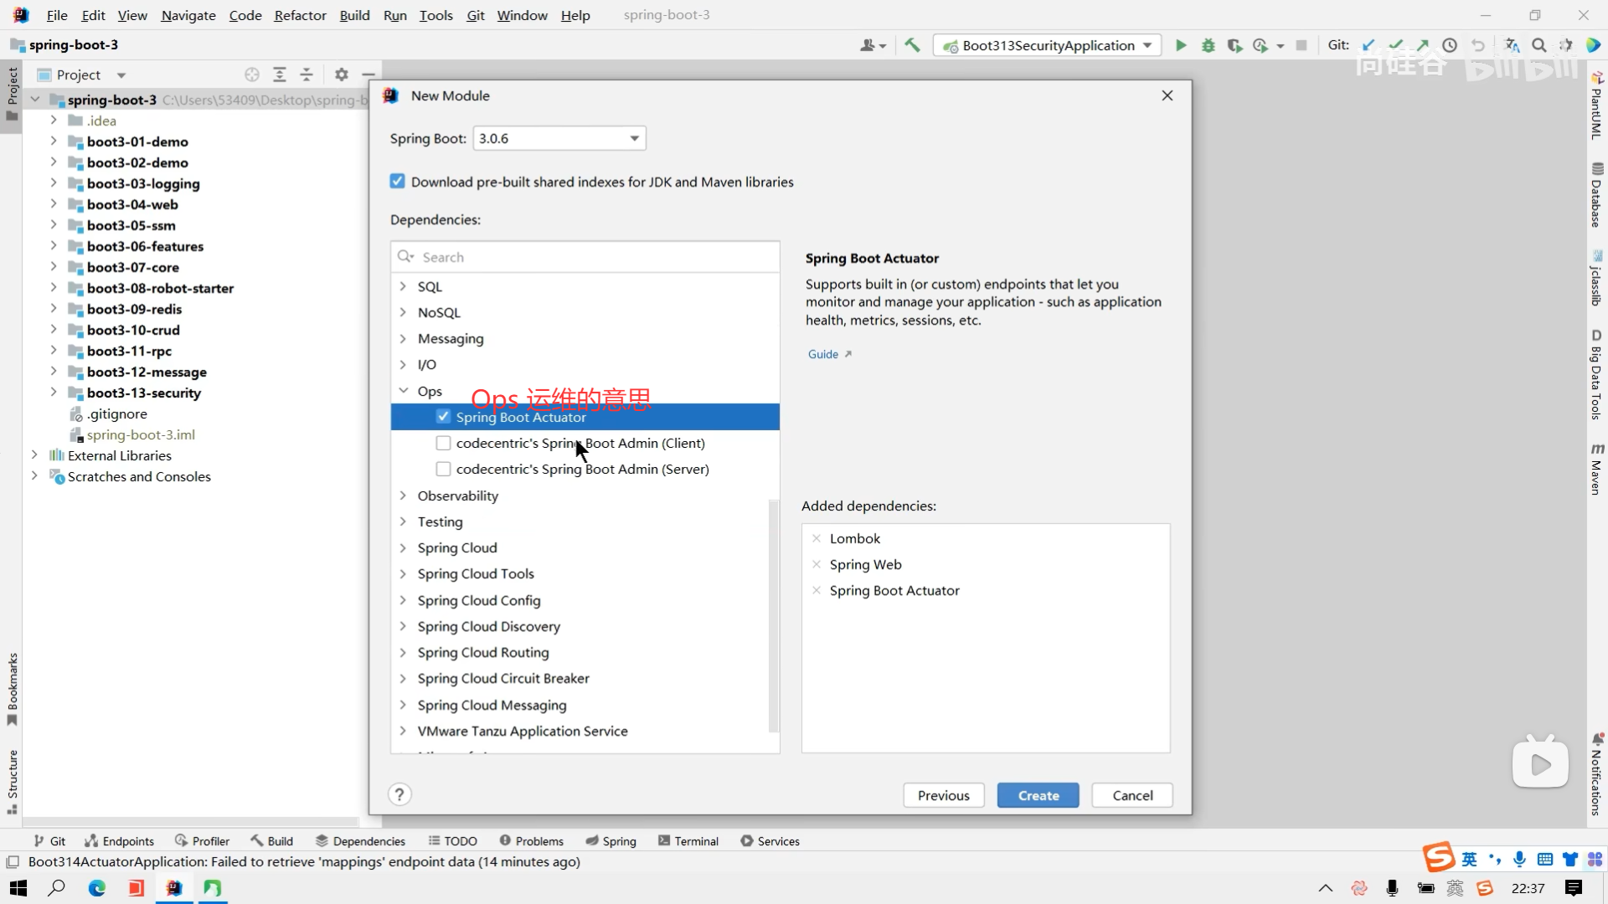Open the Spring Boot version dropdown
The width and height of the screenshot is (1608, 904).
click(634, 138)
